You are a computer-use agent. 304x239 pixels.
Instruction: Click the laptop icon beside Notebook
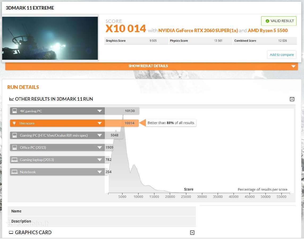point(15,172)
